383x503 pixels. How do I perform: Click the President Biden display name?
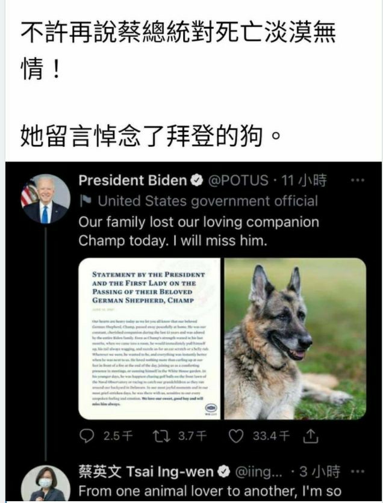(132, 181)
